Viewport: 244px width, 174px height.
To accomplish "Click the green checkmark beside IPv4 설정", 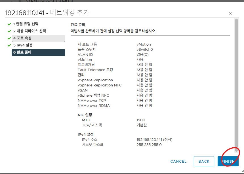I will point(9,45).
